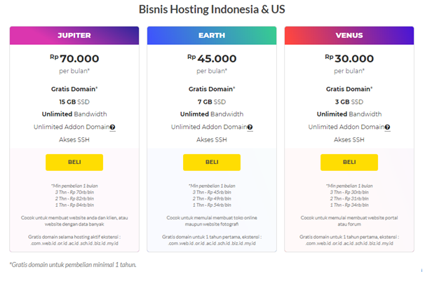Click the 15 GB SSD feature text
Viewport: 425px width, 281px height.
click(x=74, y=102)
